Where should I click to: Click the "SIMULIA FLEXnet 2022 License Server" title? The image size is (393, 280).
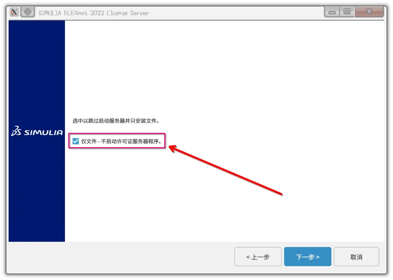(94, 12)
